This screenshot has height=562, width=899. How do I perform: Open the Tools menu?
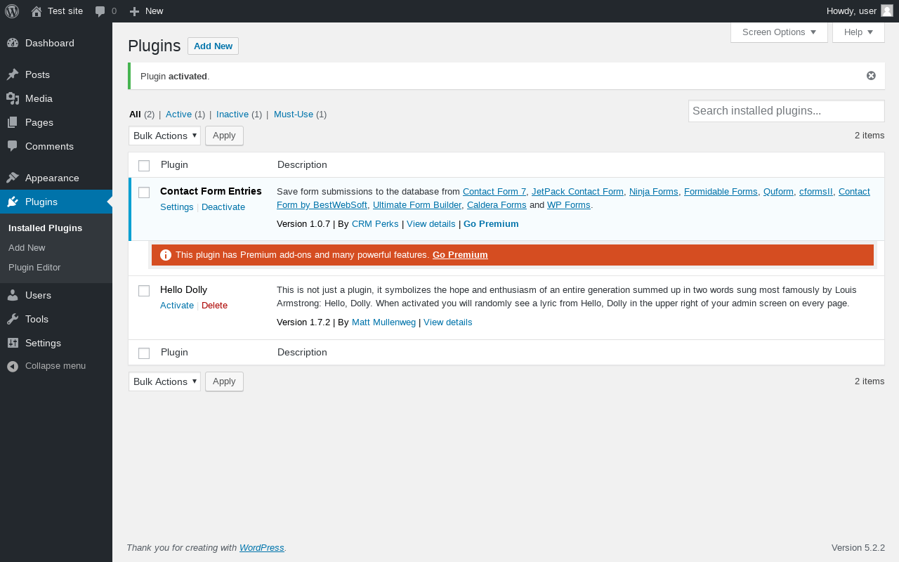click(56, 319)
